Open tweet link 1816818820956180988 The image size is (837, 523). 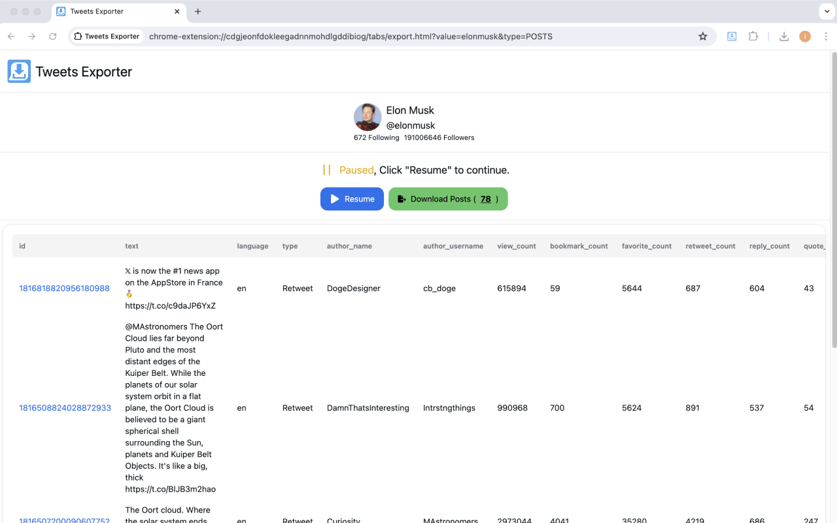tap(64, 288)
